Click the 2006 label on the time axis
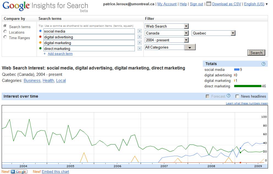Viewport: 273px width, 174px height. tap(117, 166)
